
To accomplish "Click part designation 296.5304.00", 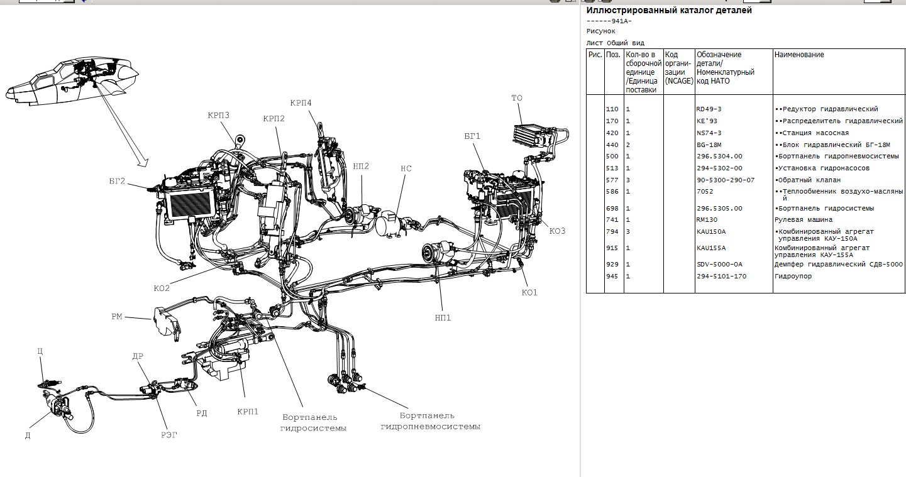I will click(x=719, y=156).
